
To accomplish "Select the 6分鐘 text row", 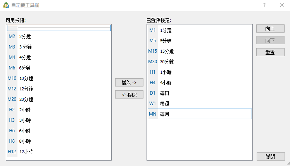I will 25,68.
